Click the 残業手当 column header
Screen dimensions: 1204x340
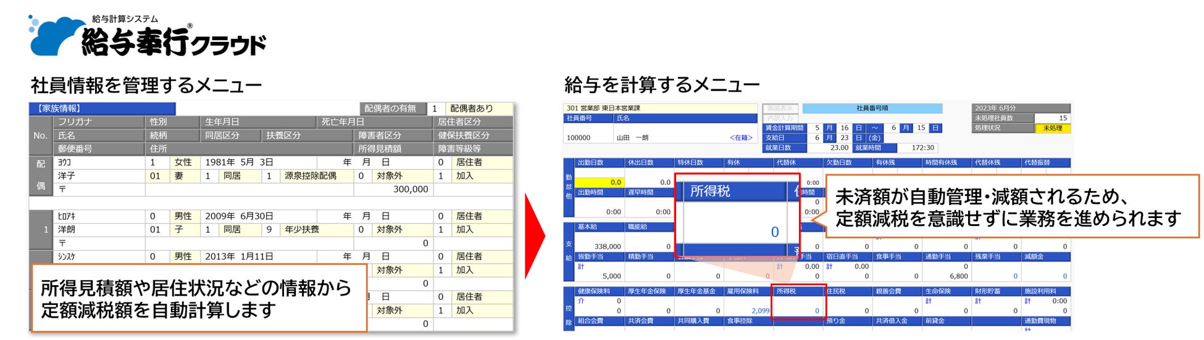(996, 256)
